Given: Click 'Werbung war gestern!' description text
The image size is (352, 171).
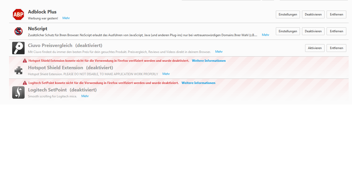Looking at the screenshot, I should (43, 18).
